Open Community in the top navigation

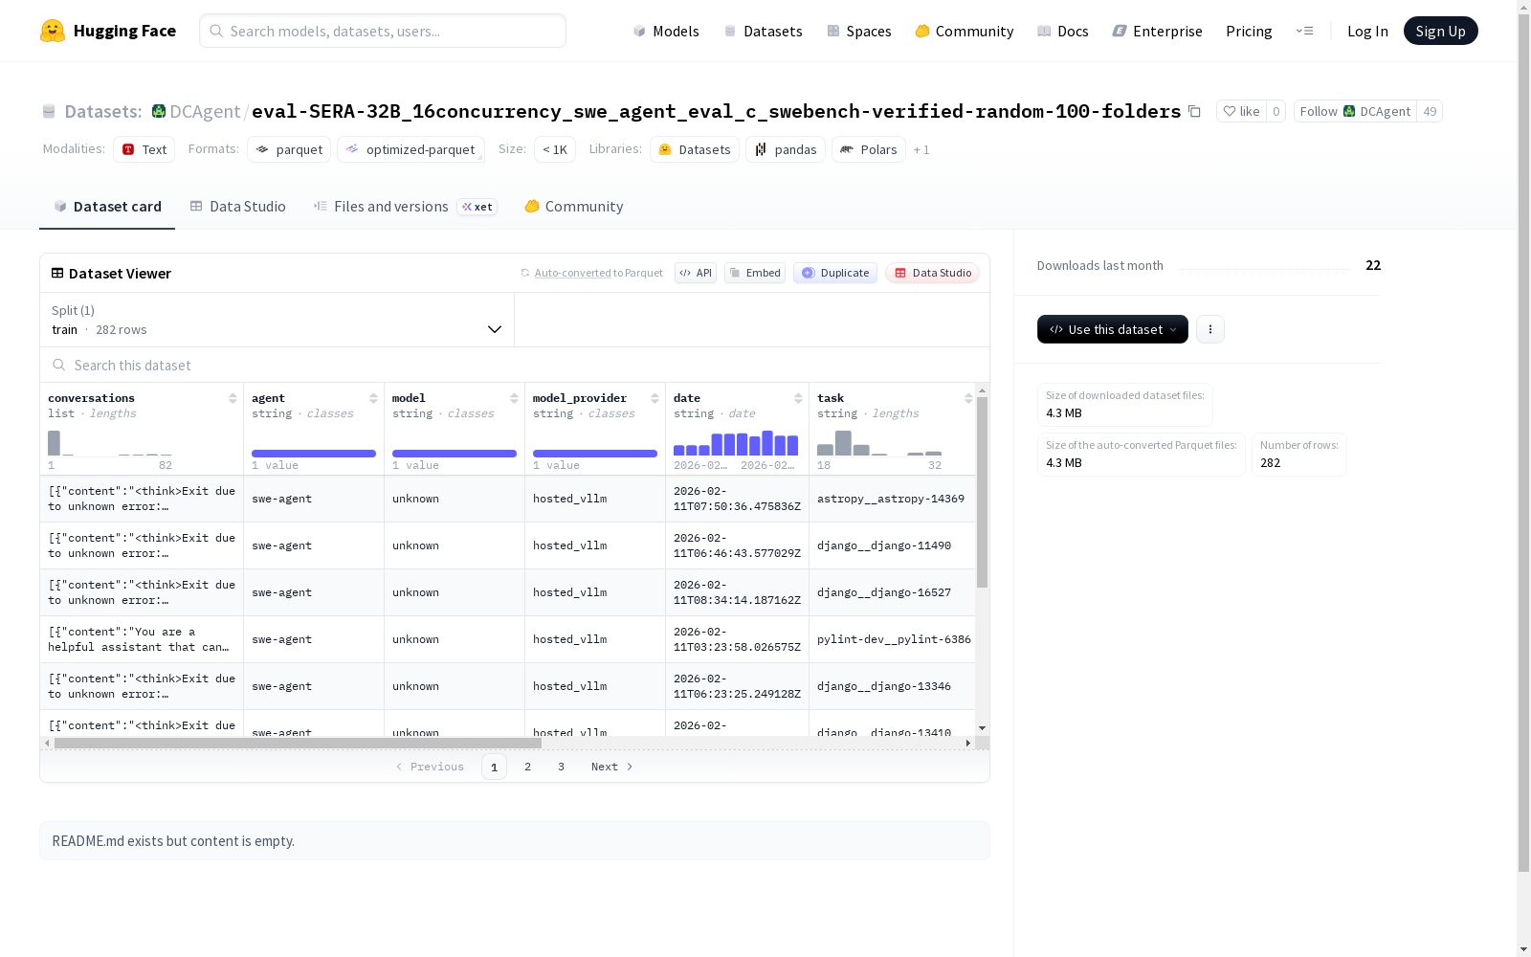click(x=965, y=31)
